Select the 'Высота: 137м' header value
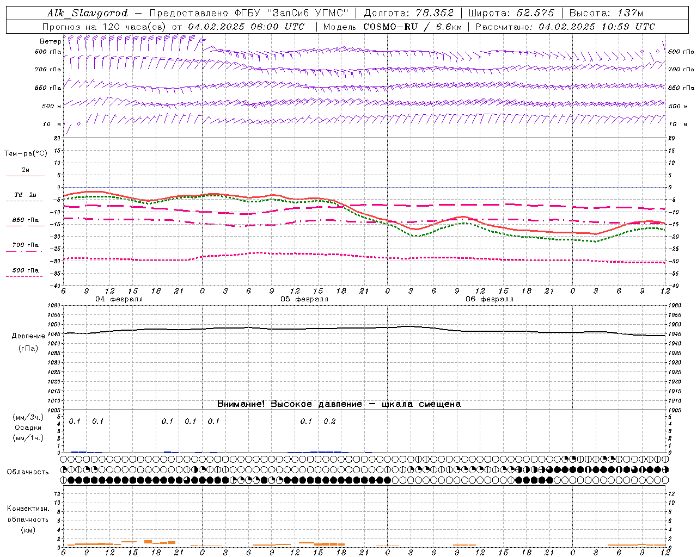697x557 pixels. [607, 13]
